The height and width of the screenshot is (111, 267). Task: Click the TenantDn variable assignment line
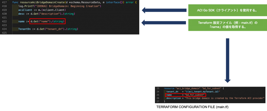point(48,29)
